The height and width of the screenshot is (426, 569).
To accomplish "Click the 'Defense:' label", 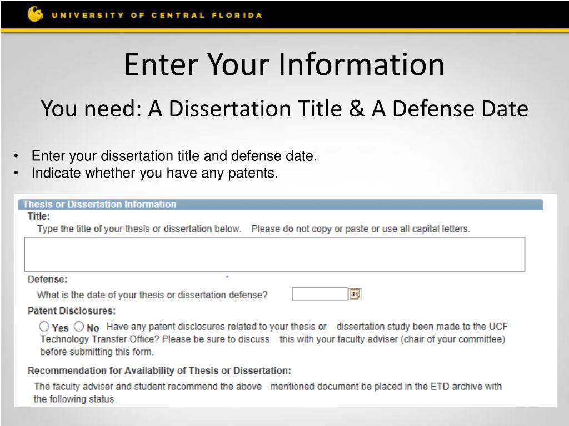I will click(48, 280).
